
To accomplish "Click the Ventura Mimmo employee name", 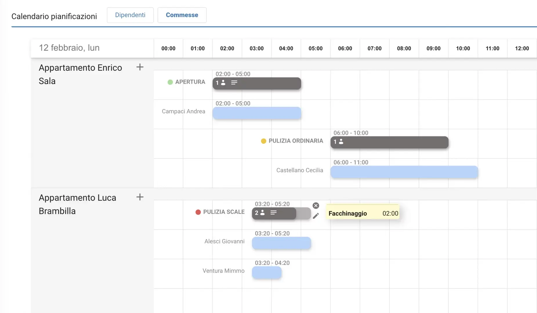I will [223, 271].
